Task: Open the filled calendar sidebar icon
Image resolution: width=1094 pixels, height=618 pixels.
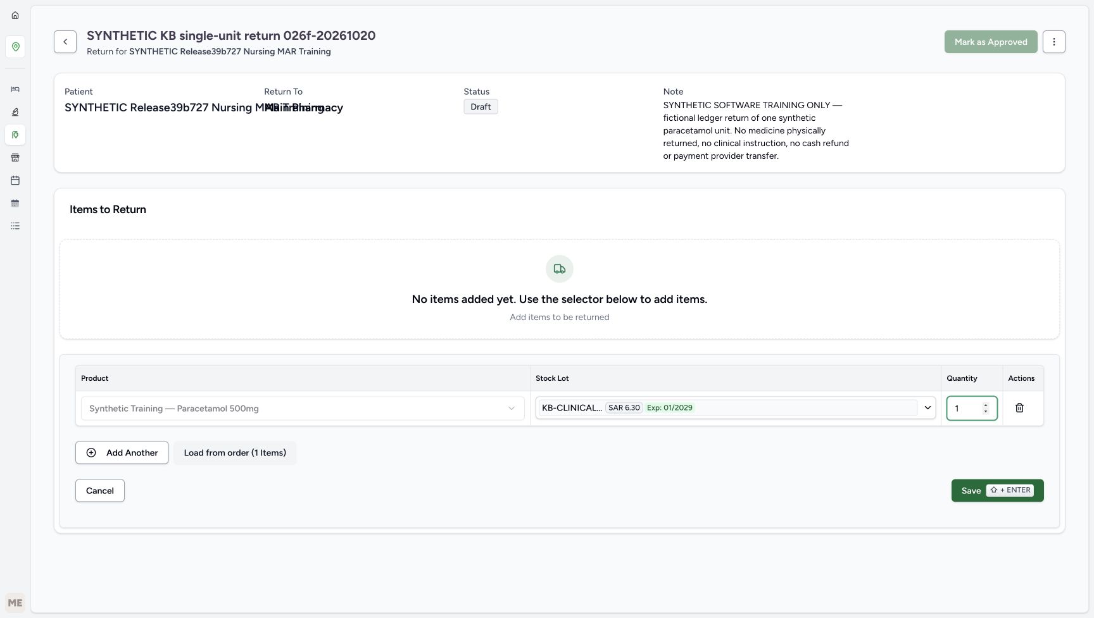Action: pyautogui.click(x=15, y=203)
